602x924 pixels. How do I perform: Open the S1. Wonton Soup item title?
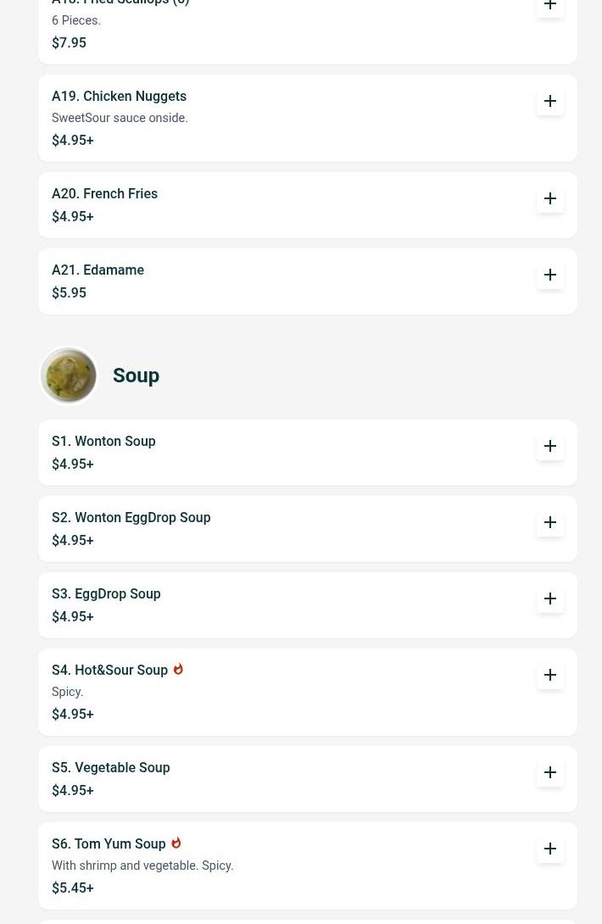point(103,442)
